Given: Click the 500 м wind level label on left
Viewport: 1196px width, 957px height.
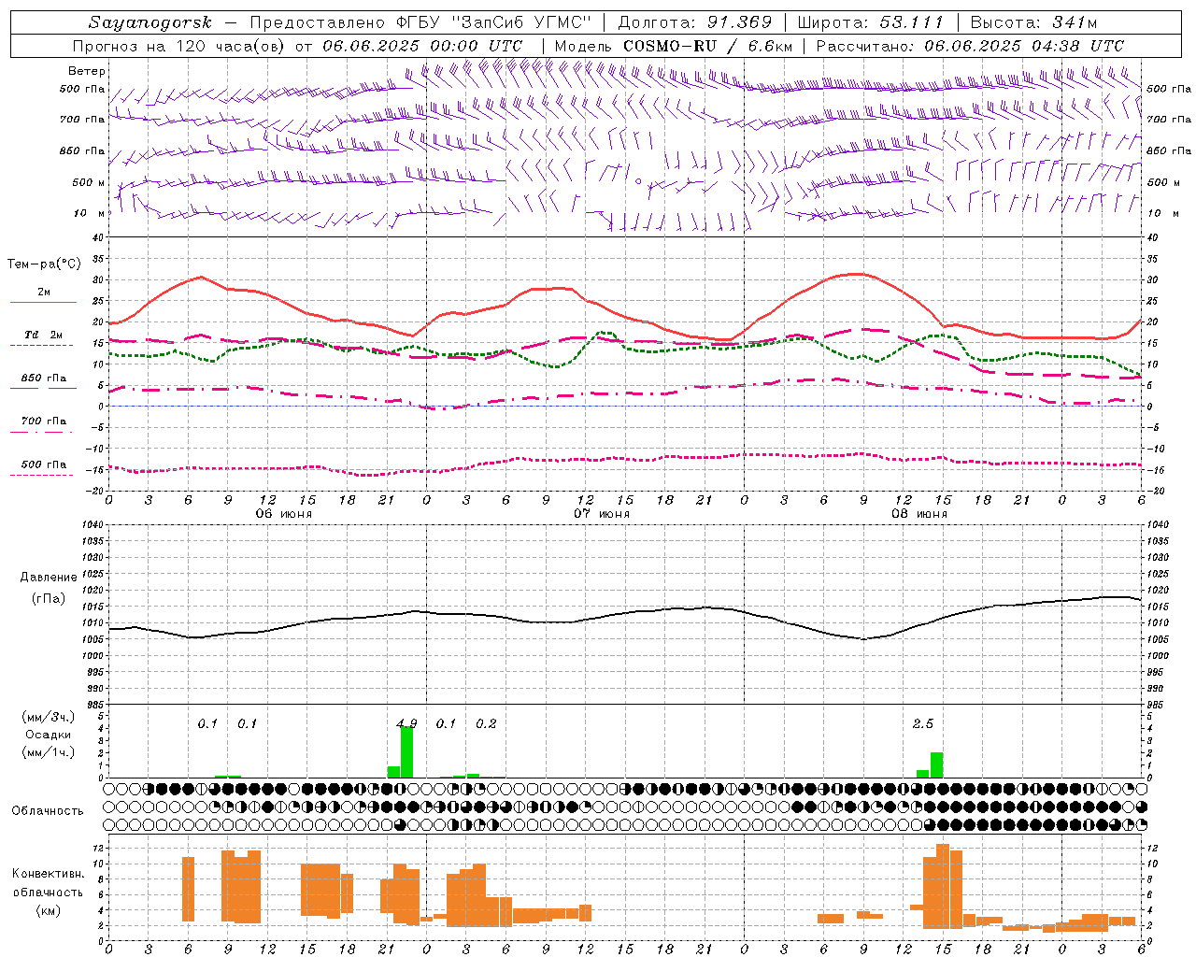Looking at the screenshot, I should [x=89, y=182].
